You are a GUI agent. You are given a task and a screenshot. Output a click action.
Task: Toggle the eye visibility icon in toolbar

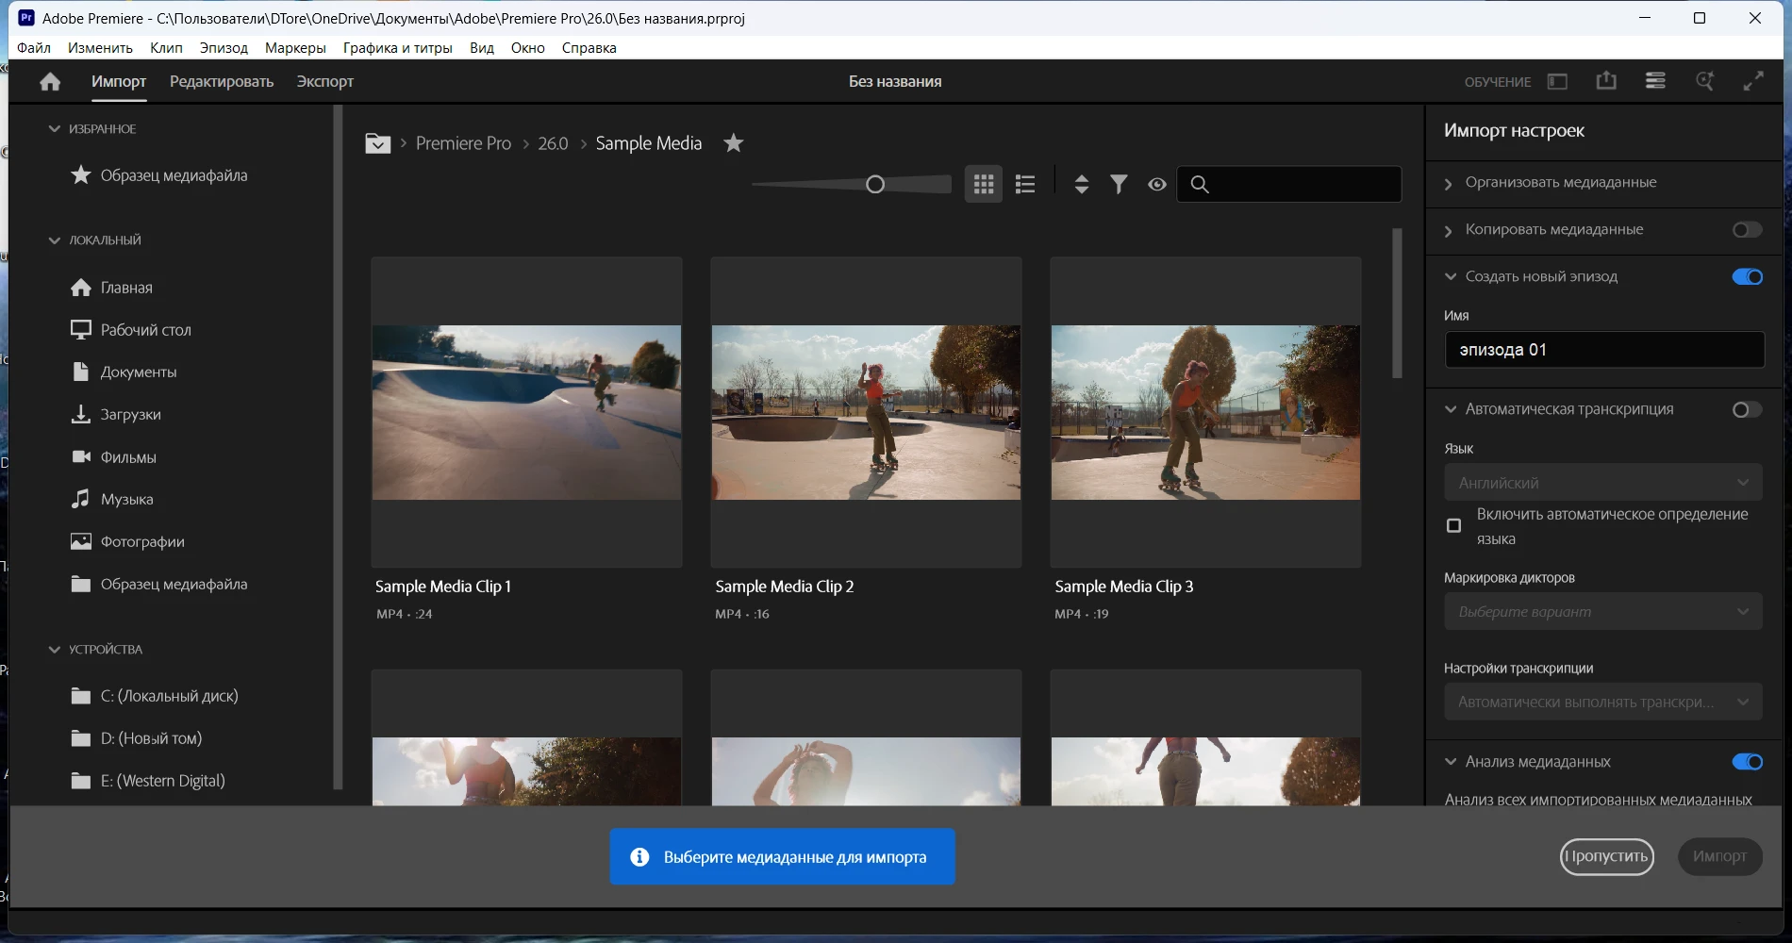click(1157, 185)
